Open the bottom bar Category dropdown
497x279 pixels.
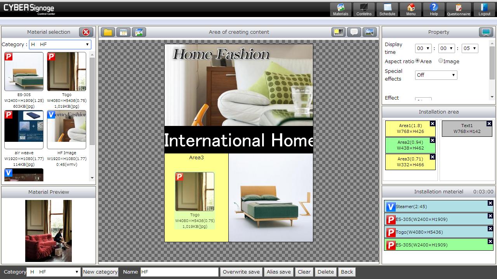pyautogui.click(x=54, y=272)
